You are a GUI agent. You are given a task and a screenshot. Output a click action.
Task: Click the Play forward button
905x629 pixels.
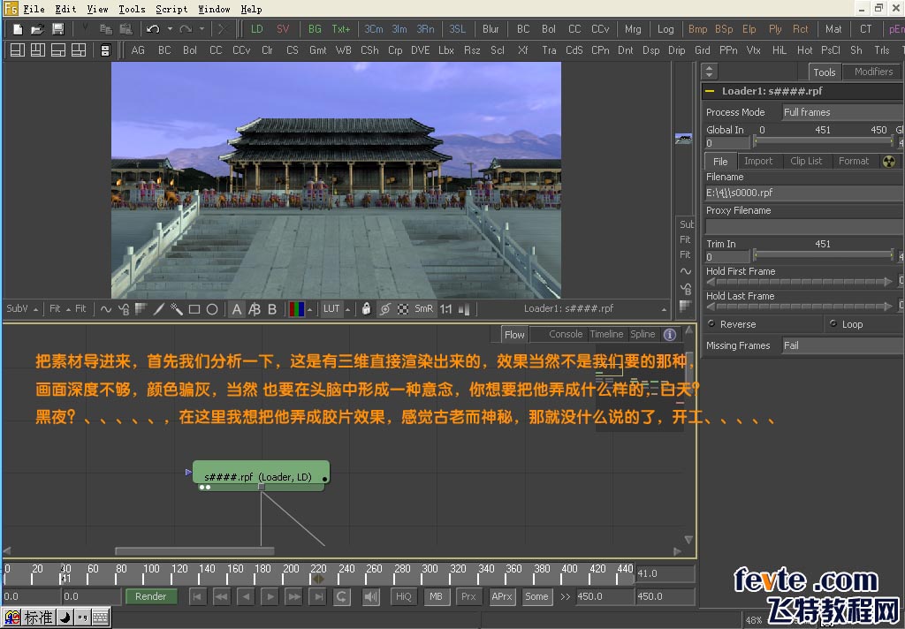coord(270,596)
